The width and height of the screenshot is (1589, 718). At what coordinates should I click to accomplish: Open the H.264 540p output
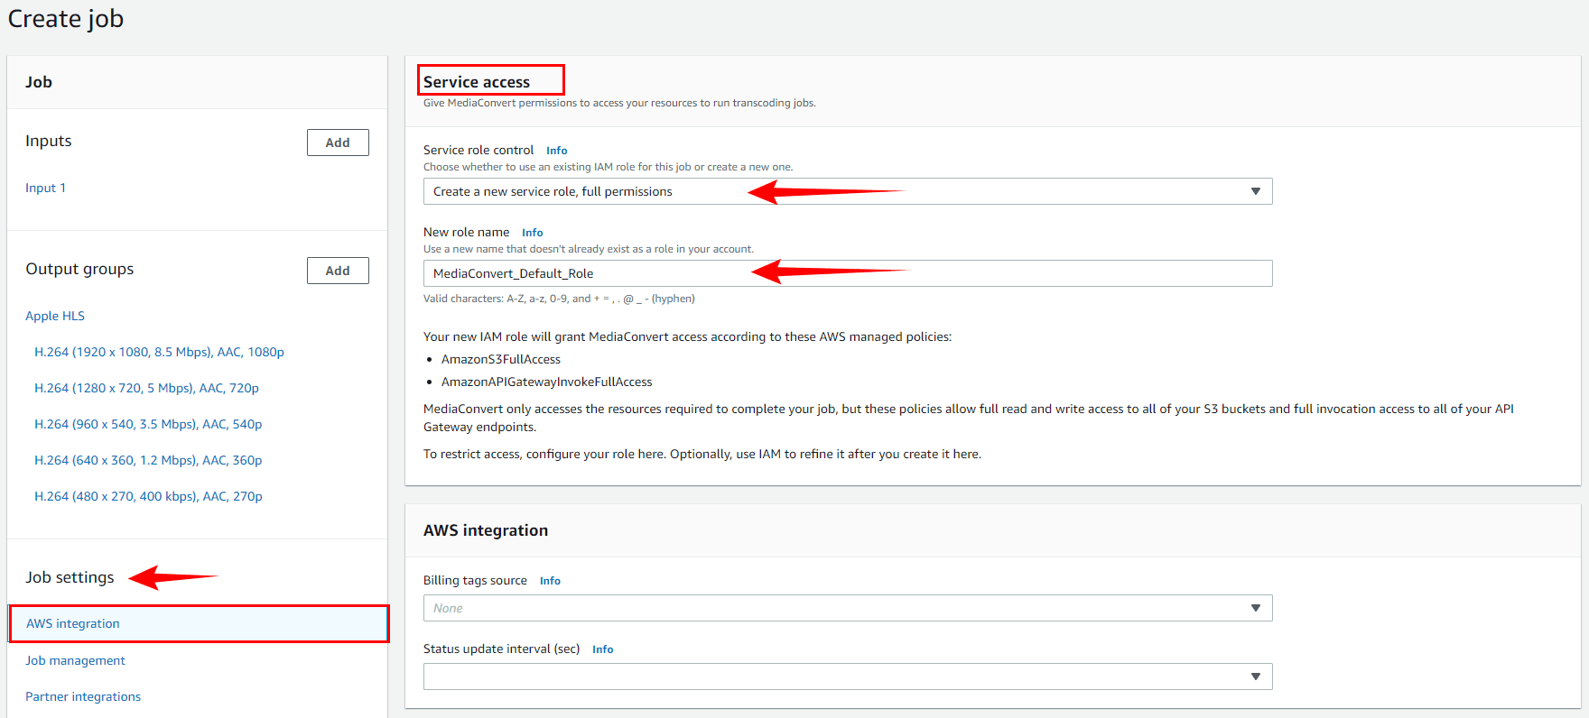pos(148,424)
